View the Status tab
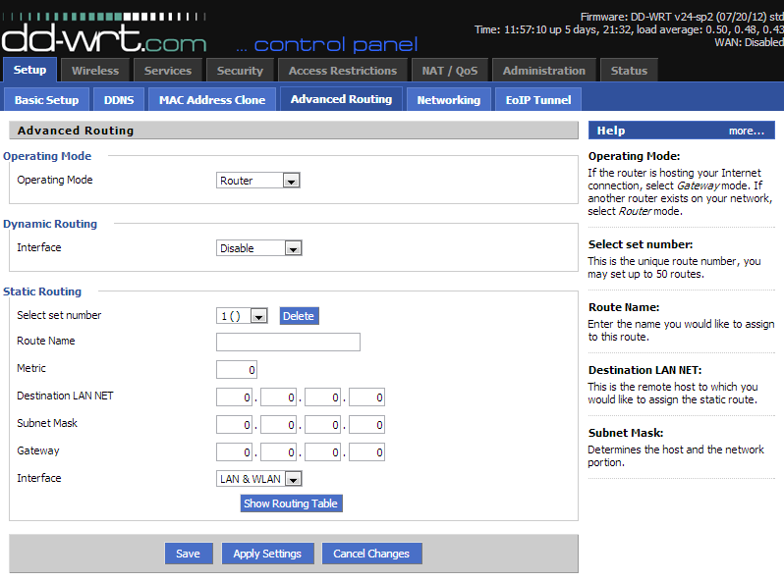This screenshot has width=784, height=582. click(629, 71)
